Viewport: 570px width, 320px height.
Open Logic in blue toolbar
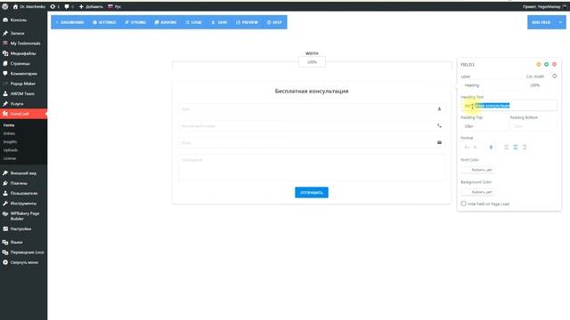[x=193, y=22]
